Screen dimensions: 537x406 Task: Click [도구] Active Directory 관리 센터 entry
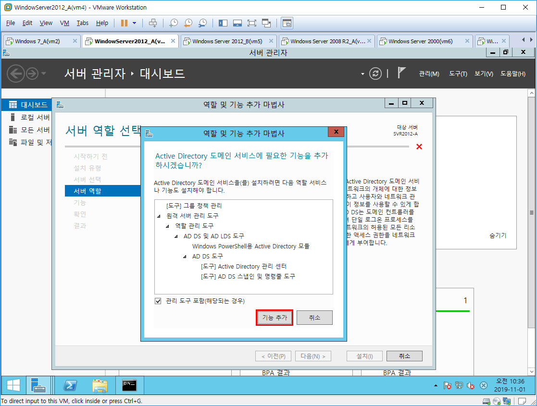(243, 266)
